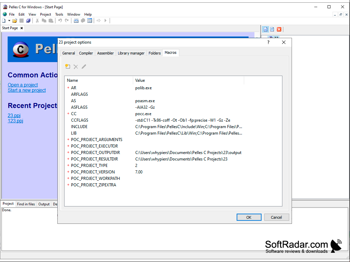Select the POC_PROJECT_OUTPUTDIR macro row

[x=154, y=153]
